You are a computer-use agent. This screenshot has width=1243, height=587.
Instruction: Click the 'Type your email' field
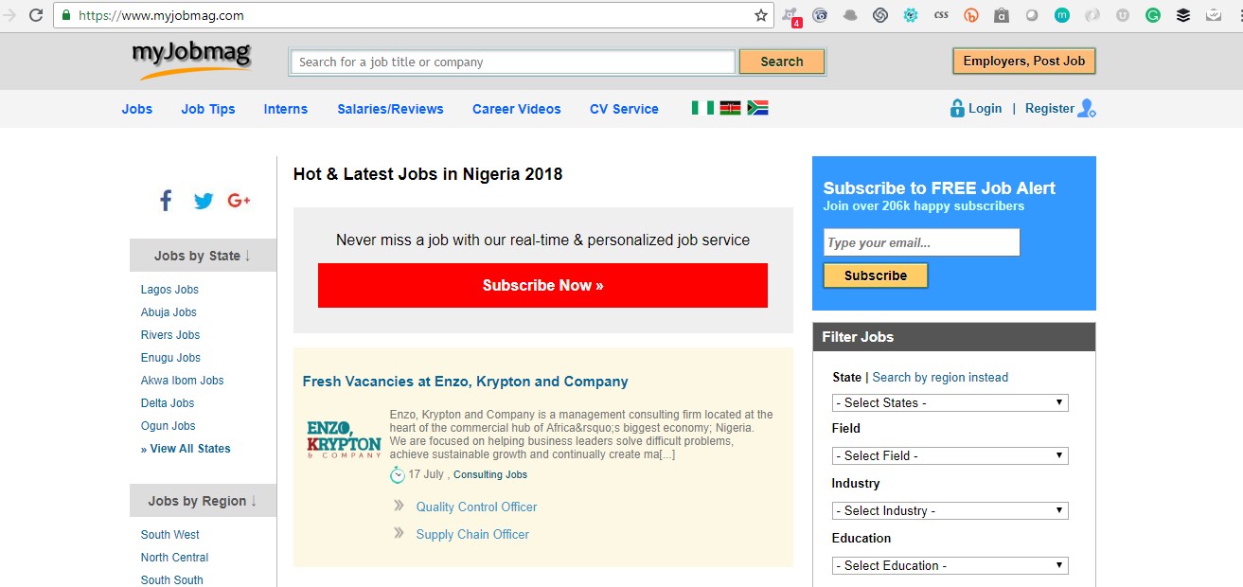click(922, 242)
